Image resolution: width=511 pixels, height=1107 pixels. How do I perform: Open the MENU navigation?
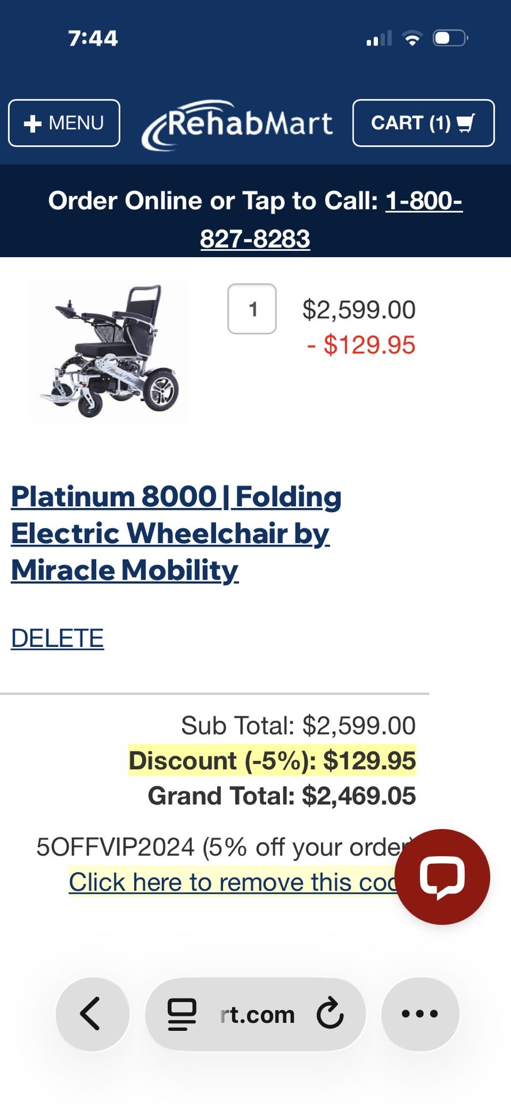pyautogui.click(x=63, y=123)
